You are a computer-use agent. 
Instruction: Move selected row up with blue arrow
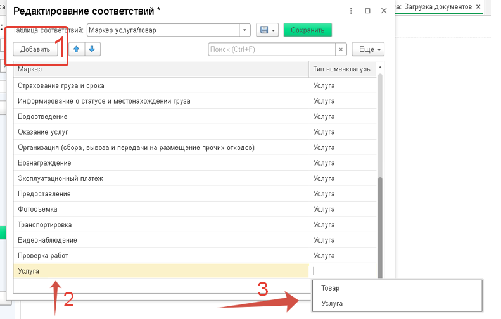pyautogui.click(x=77, y=49)
